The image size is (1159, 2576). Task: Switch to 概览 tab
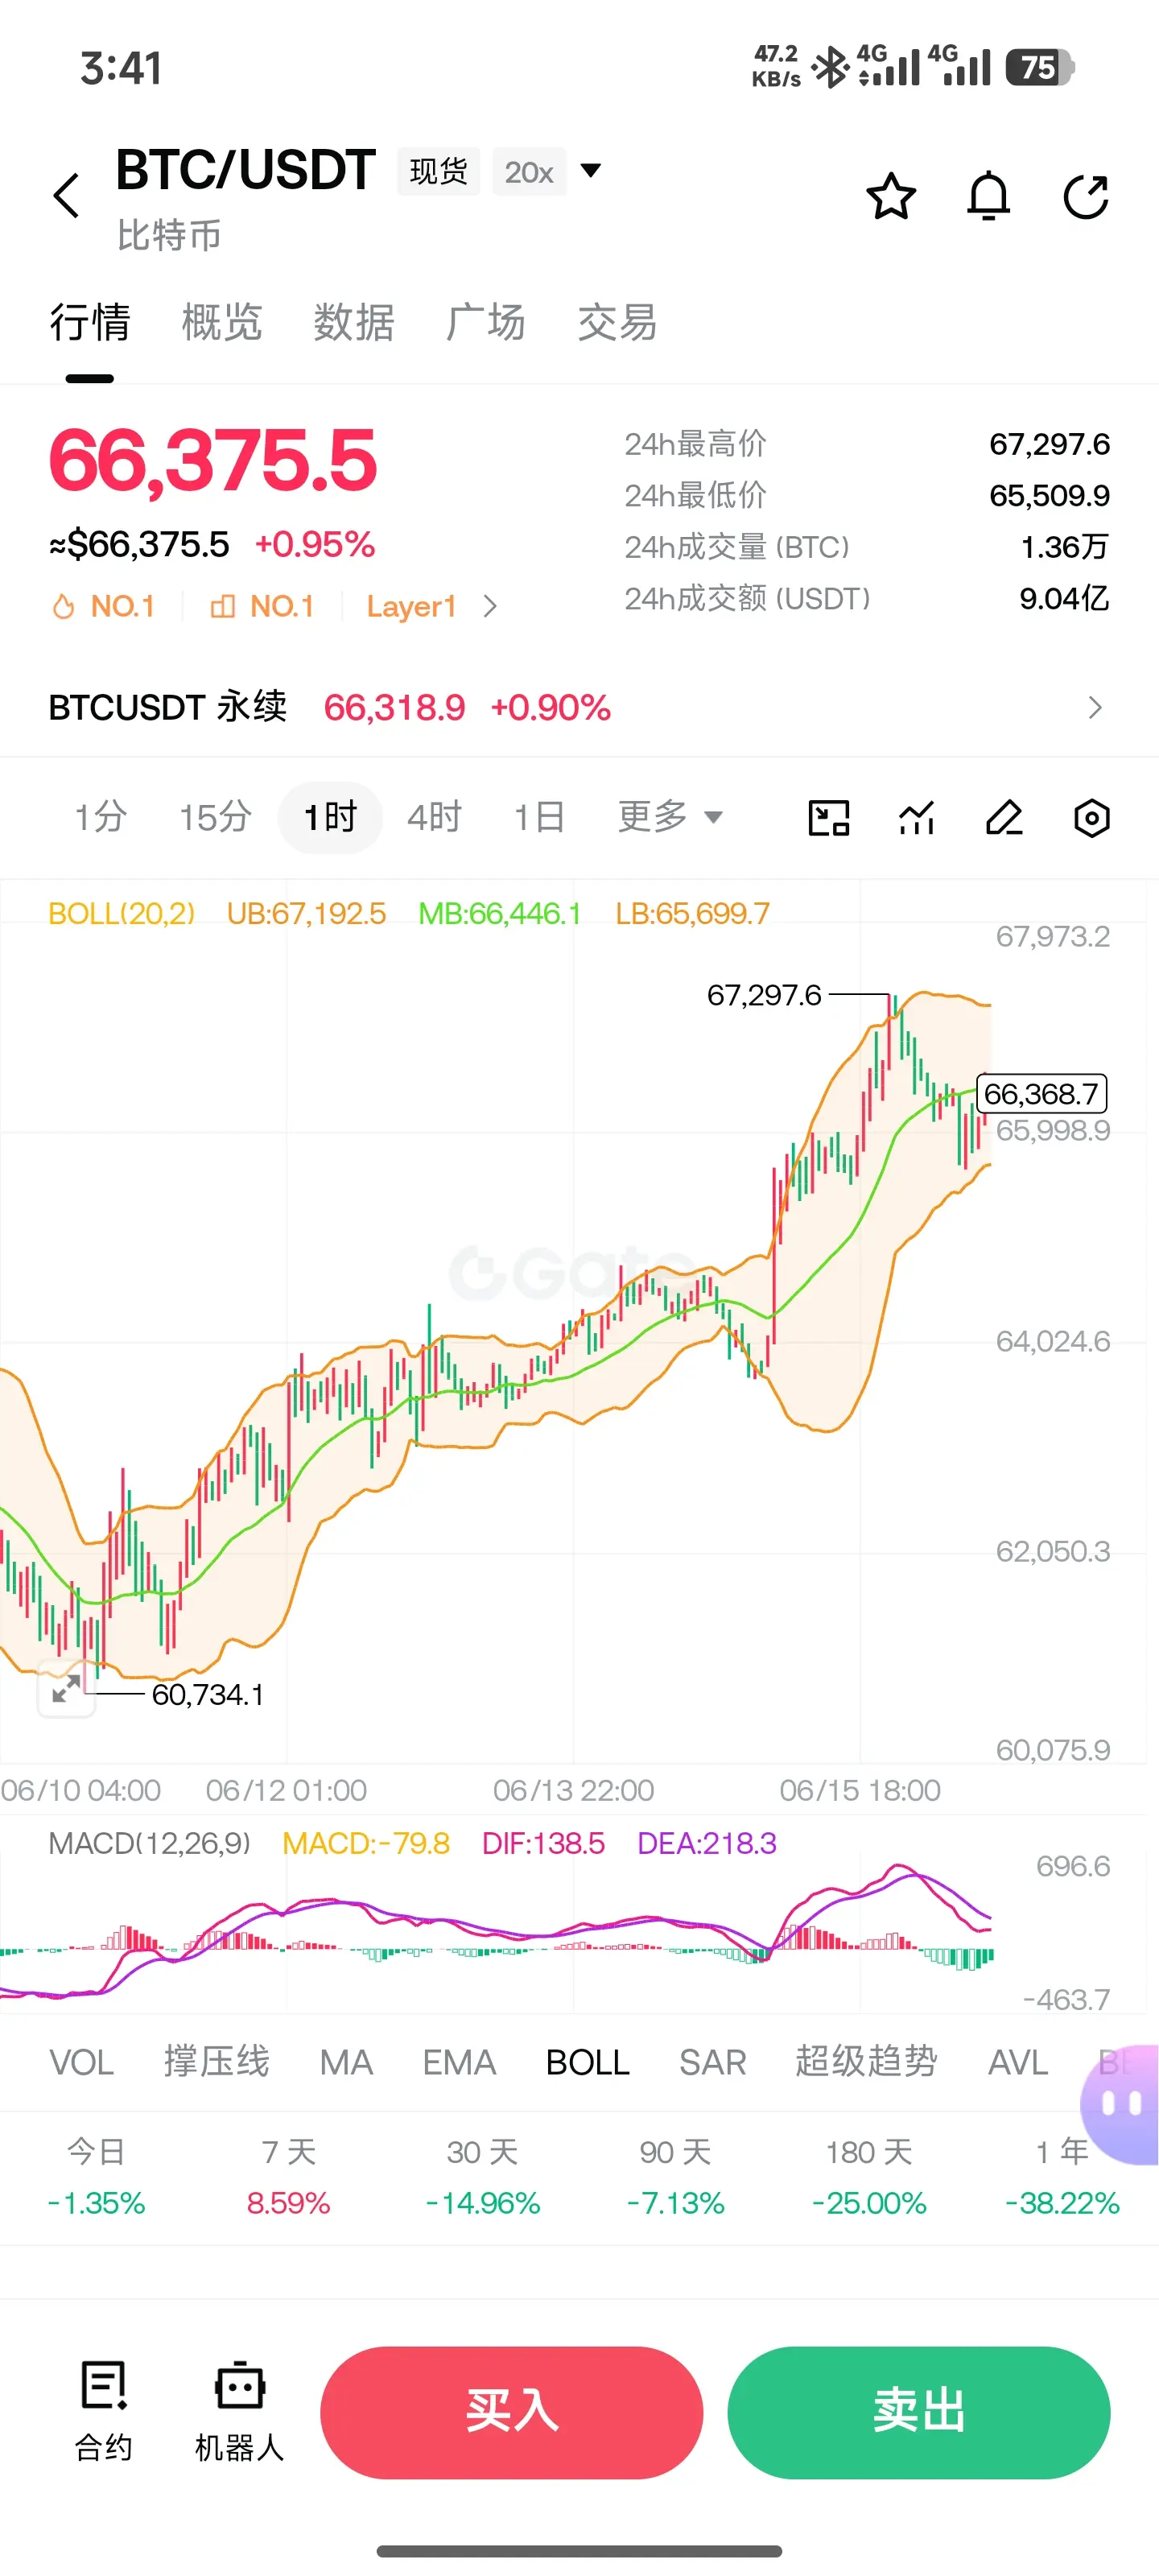pyautogui.click(x=221, y=322)
